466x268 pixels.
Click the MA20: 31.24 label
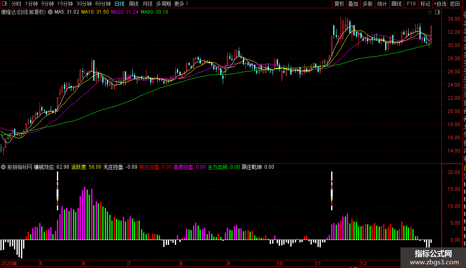(125, 12)
